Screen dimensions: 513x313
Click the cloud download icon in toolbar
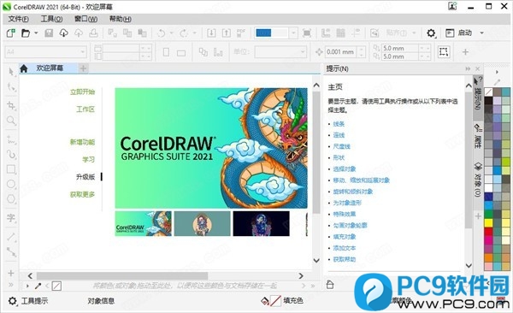(63, 32)
